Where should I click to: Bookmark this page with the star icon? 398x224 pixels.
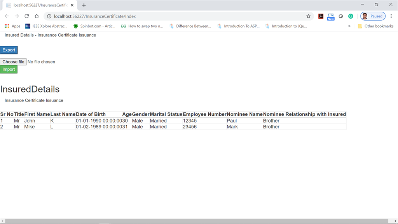coord(308,17)
